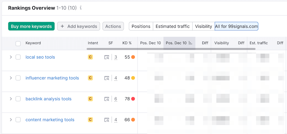Expand the influencer marketing tools row
The width and height of the screenshot is (287, 134).
[x=11, y=78]
